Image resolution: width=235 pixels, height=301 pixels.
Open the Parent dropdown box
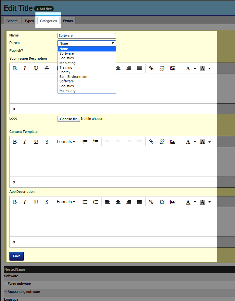(86, 43)
